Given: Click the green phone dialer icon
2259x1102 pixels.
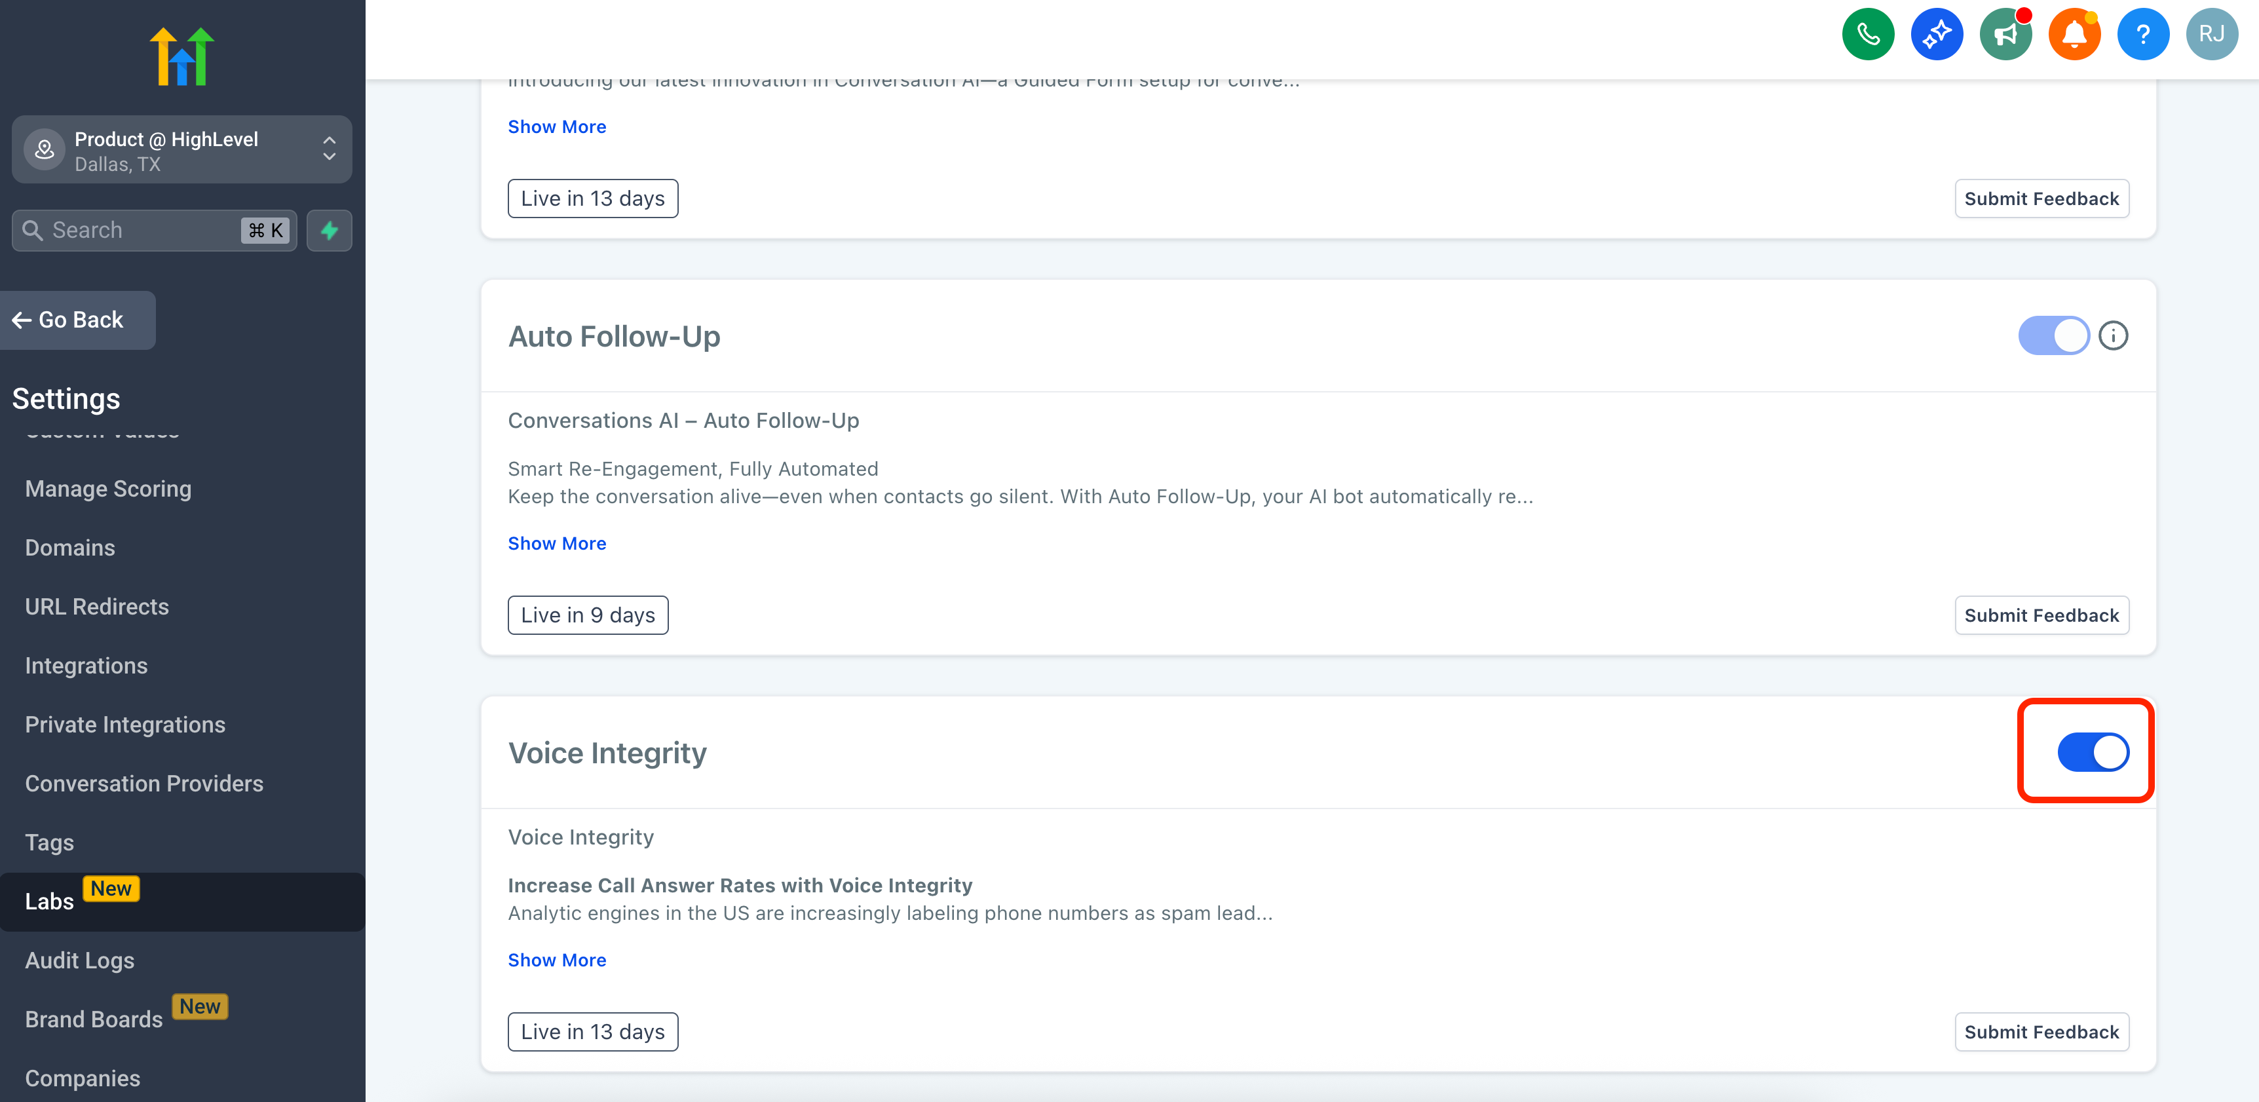Looking at the screenshot, I should click(1868, 34).
